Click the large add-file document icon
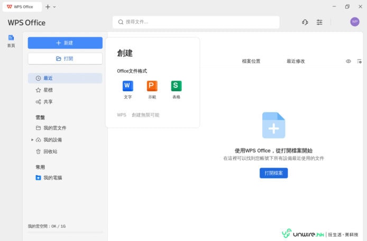Screen dimensions: 367x241 [273, 125]
